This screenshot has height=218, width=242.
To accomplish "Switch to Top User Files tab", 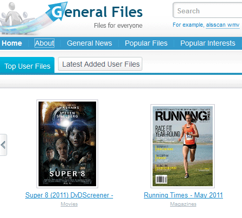I will (27, 66).
